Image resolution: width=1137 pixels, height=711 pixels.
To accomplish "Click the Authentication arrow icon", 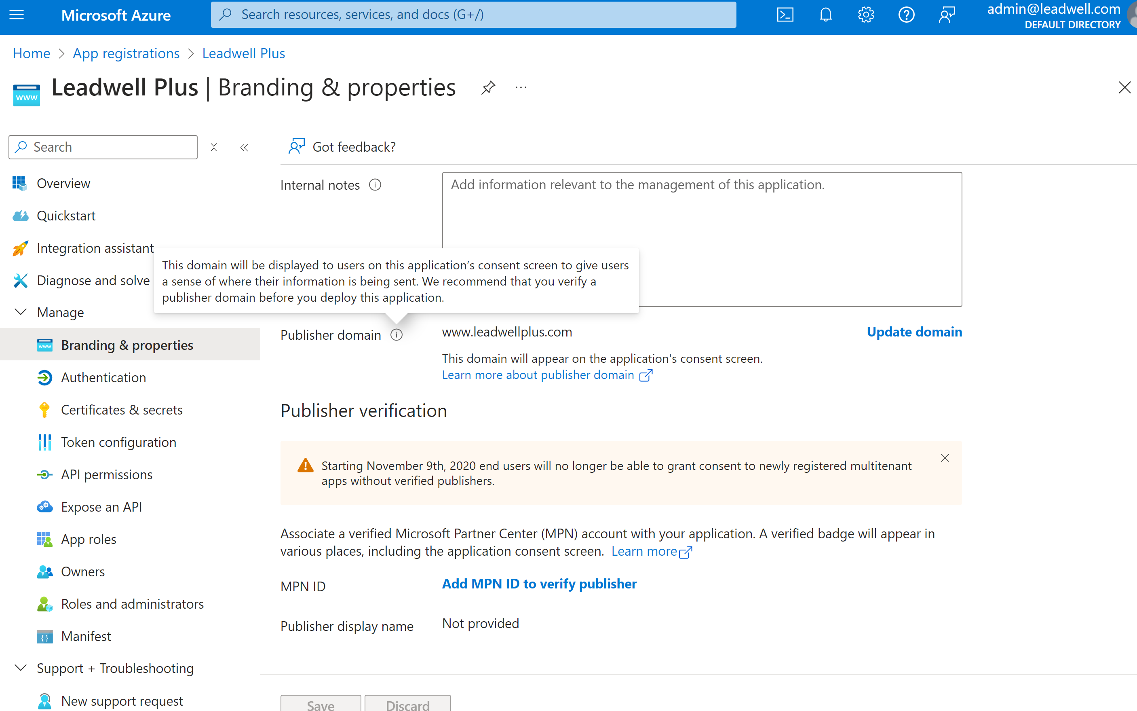I will [x=44, y=378].
